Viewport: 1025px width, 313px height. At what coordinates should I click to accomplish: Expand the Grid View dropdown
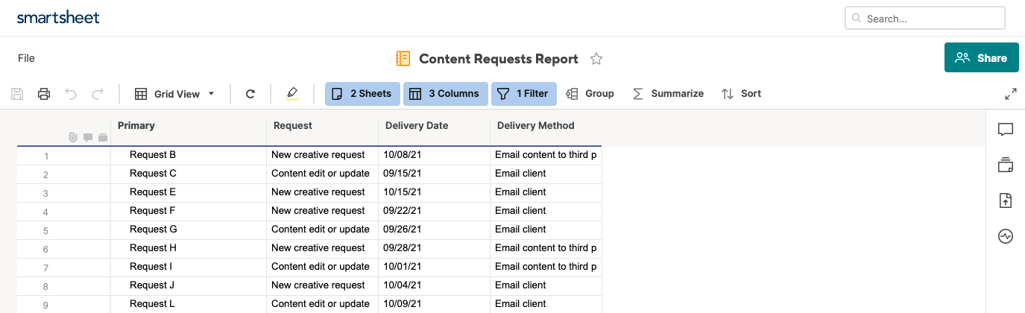[x=175, y=94]
